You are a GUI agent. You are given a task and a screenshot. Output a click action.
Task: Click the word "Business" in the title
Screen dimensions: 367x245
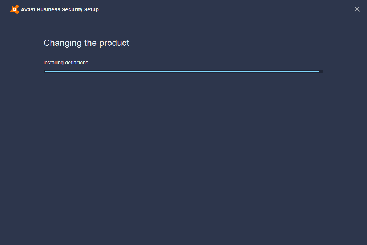[48, 9]
